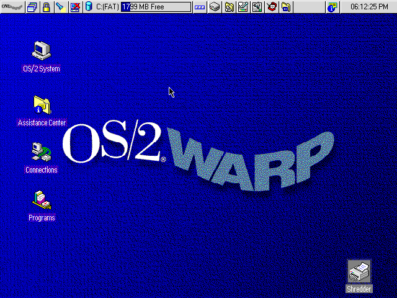
Task: Click the C:(FAT) drive label
Action: click(x=107, y=7)
